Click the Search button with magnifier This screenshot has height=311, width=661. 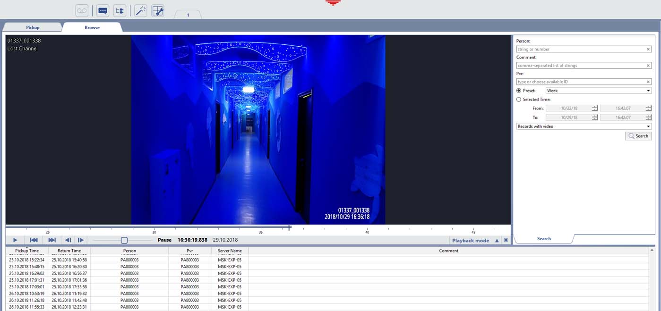coord(638,136)
